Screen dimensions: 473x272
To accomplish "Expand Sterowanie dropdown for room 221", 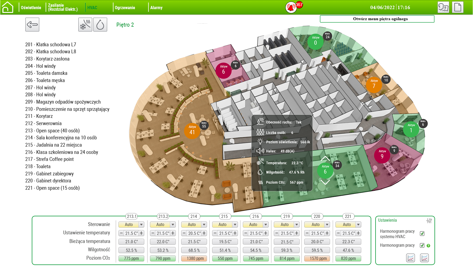I will coord(358,225).
